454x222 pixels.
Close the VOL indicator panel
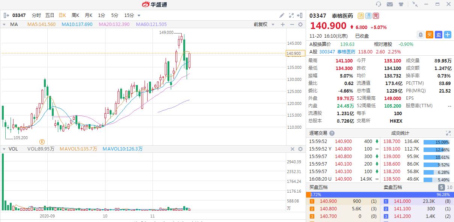click(293, 149)
